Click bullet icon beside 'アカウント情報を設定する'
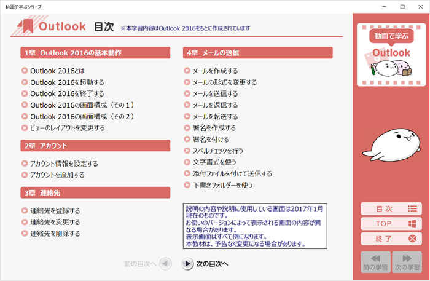The width and height of the screenshot is (430, 281). (25, 164)
